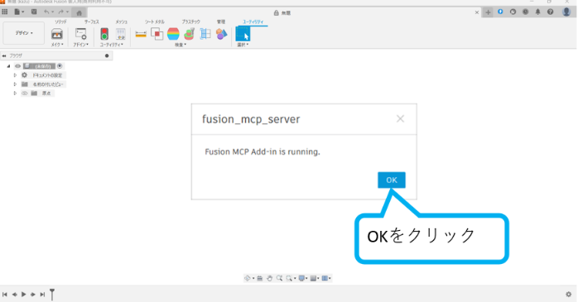Select the ユーティリティ tab
This screenshot has height=302, width=578.
253,22
